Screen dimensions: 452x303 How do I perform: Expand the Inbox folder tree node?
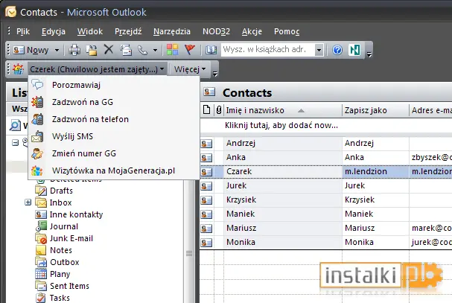(x=28, y=202)
